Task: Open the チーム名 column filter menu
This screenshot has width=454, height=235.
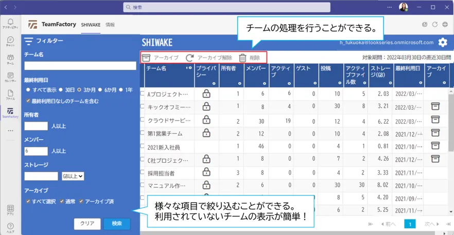Action: point(189,68)
